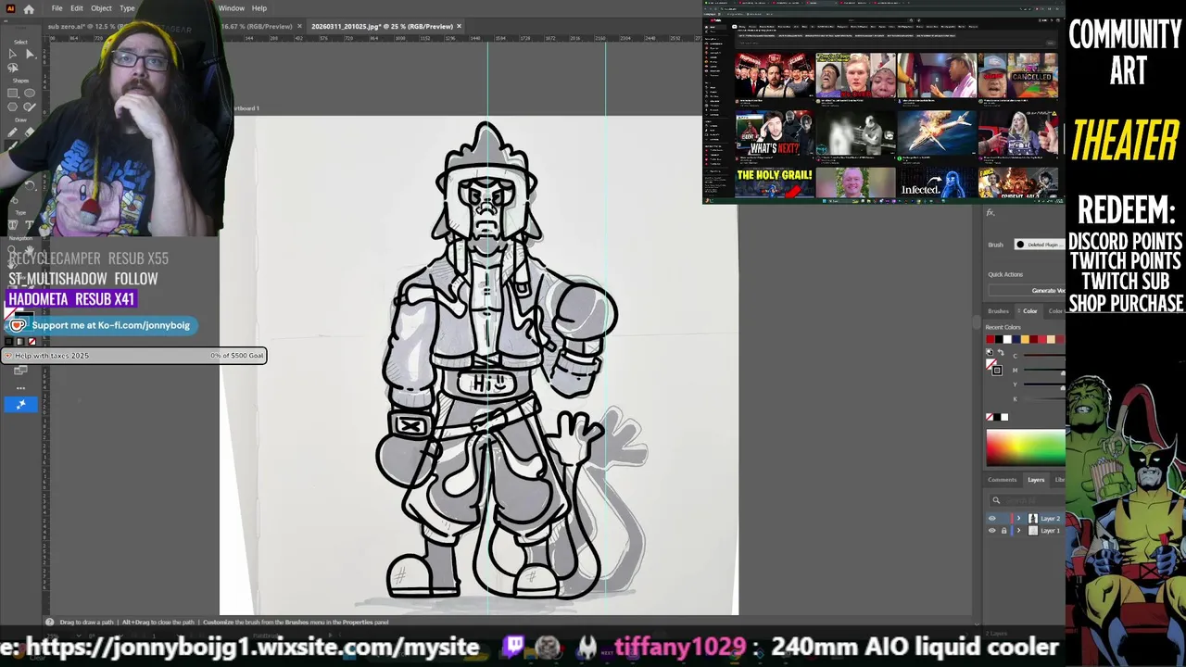Open the Help menu

[x=259, y=8]
